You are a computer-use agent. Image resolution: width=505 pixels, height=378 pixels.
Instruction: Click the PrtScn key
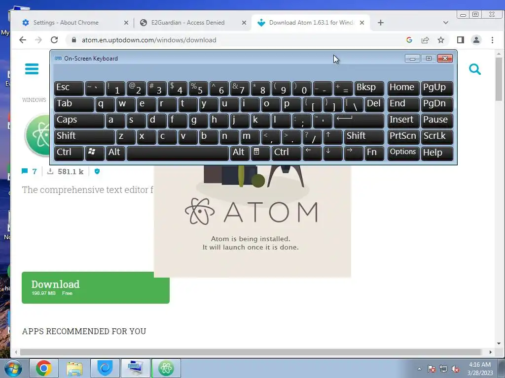pyautogui.click(x=403, y=137)
